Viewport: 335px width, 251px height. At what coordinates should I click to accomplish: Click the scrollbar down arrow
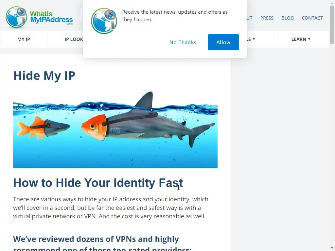332,249
